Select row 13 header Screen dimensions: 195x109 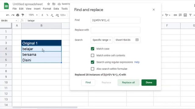[6, 99]
